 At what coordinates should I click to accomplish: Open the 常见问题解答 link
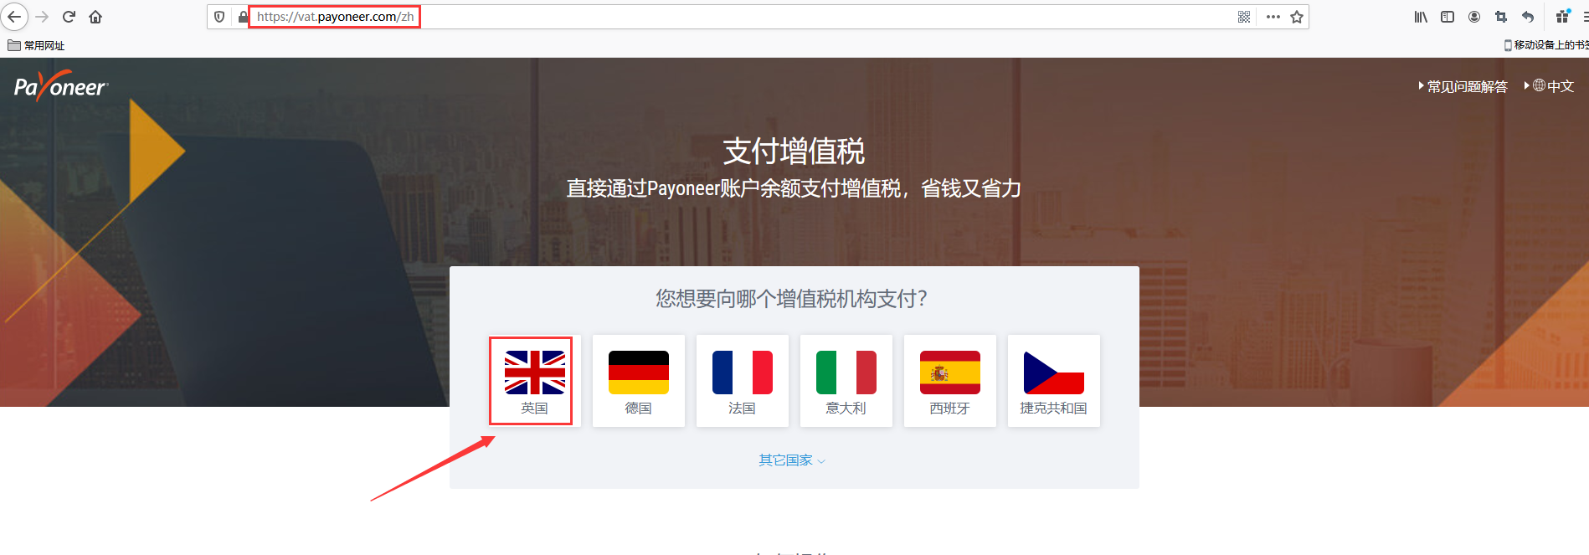point(1463,86)
